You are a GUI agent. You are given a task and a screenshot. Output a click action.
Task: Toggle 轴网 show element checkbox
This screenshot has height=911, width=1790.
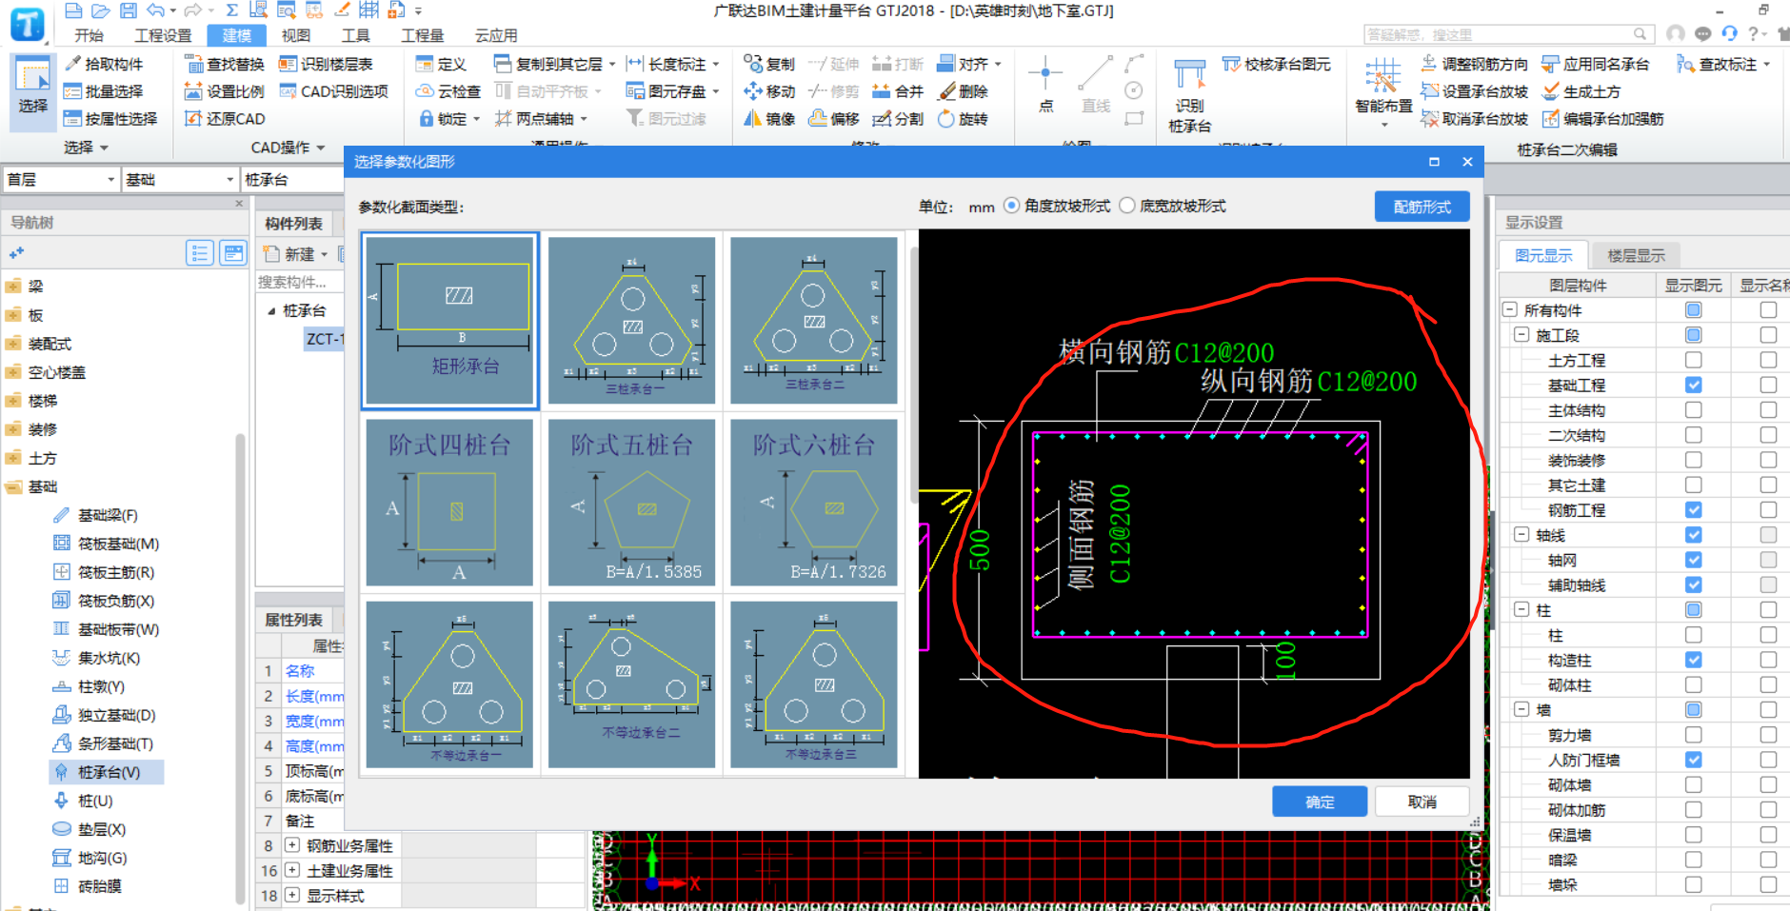pyautogui.click(x=1693, y=560)
